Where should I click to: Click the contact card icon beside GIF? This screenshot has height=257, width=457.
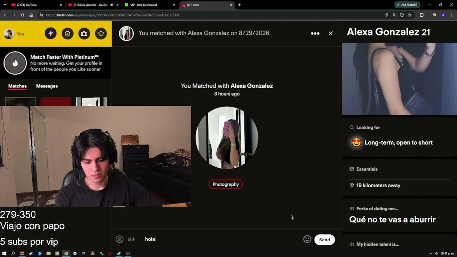[120, 239]
